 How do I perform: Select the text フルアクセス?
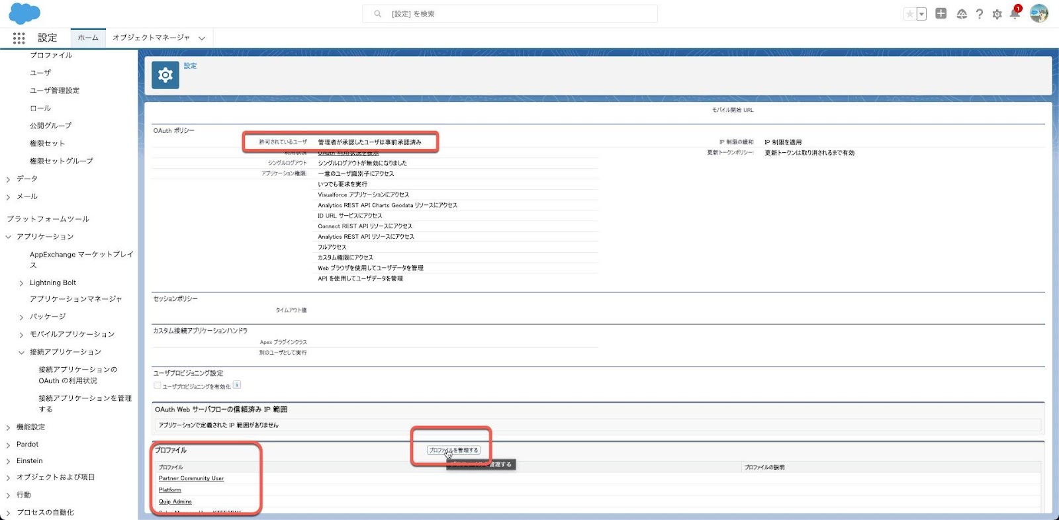point(332,247)
